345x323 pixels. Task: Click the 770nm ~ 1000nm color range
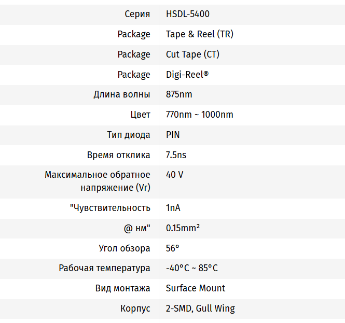click(199, 115)
